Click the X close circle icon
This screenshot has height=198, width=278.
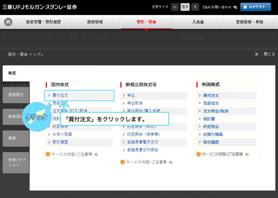click(x=257, y=54)
